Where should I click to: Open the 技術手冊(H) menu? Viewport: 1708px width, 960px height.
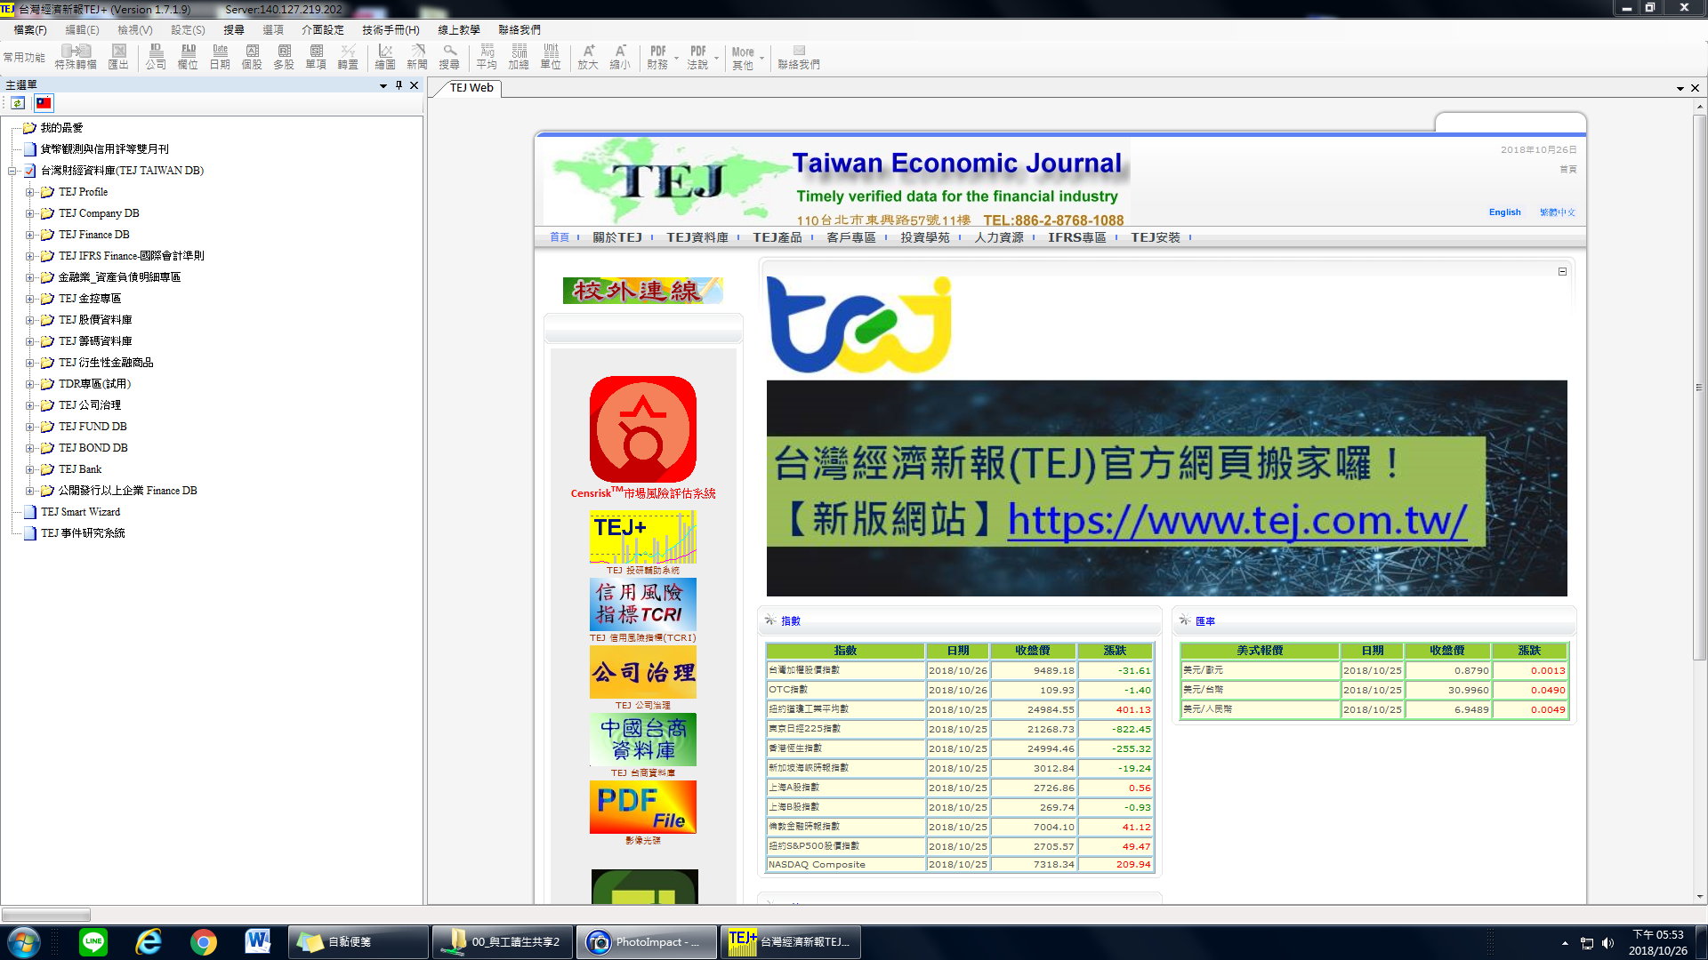tap(391, 29)
